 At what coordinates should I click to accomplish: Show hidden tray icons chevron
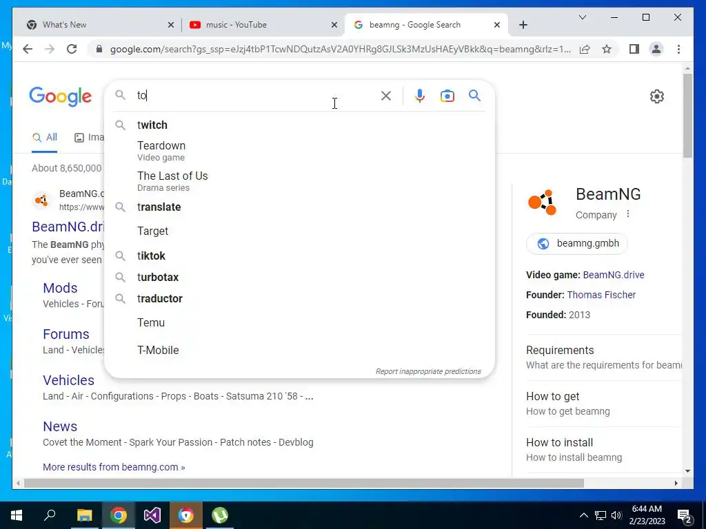[583, 515]
